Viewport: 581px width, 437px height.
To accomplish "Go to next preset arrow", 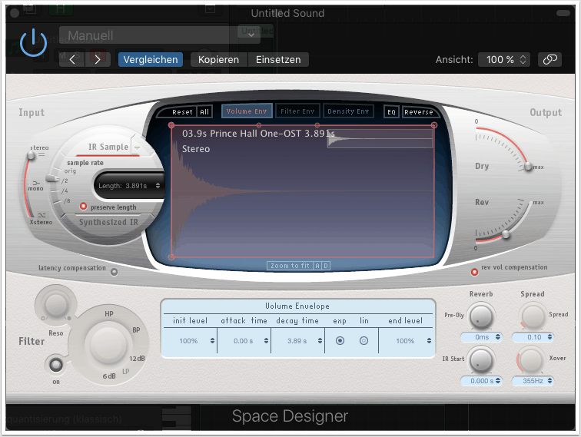I will point(98,59).
